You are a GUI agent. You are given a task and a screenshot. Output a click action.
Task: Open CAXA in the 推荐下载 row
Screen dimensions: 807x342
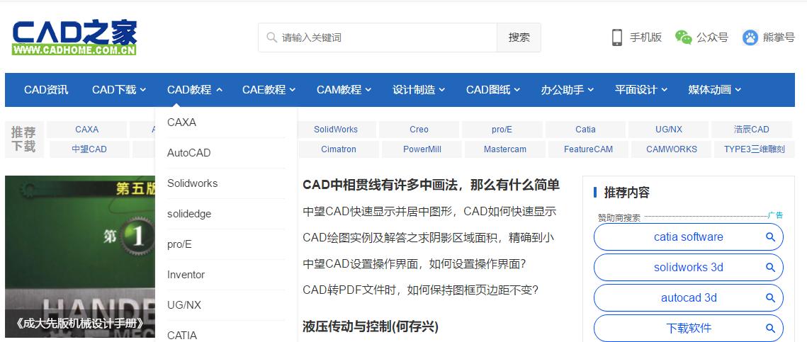click(86, 130)
